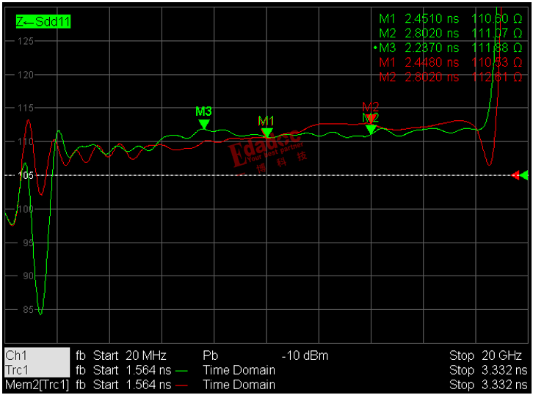Click the Mem2[Trc1] memory trace label
Viewport: 533px width, 395px height.
(x=37, y=385)
